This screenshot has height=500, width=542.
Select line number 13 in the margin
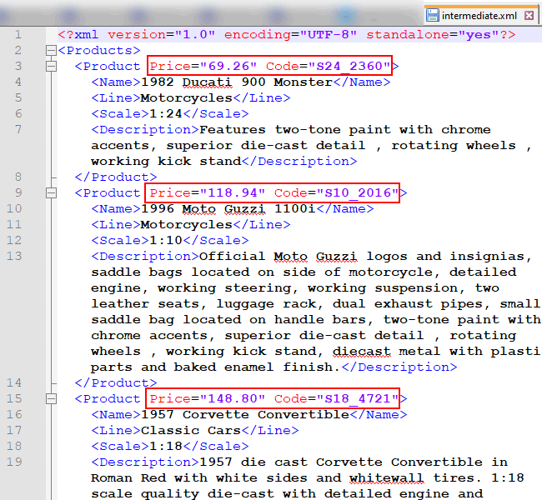13,257
